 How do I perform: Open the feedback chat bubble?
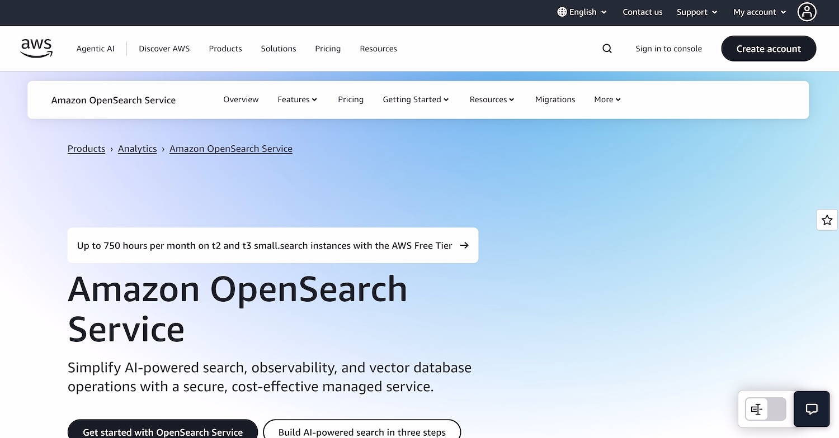pyautogui.click(x=811, y=408)
